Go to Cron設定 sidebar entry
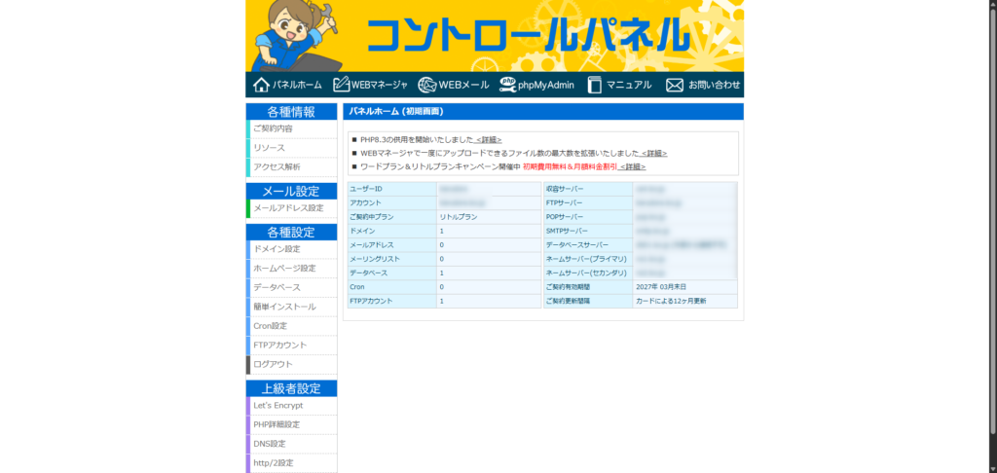Viewport: 997px width, 473px height. pyautogui.click(x=292, y=326)
